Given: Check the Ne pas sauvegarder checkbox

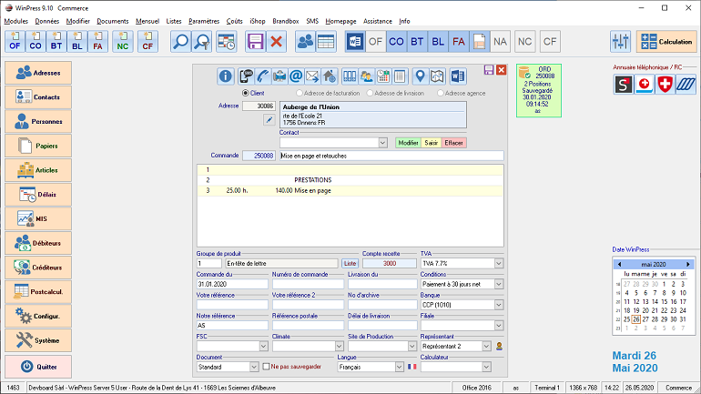Looking at the screenshot, I should click(266, 367).
